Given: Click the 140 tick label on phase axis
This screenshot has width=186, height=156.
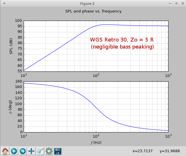Looking at the screenshot, I should click(x=19, y=93).
